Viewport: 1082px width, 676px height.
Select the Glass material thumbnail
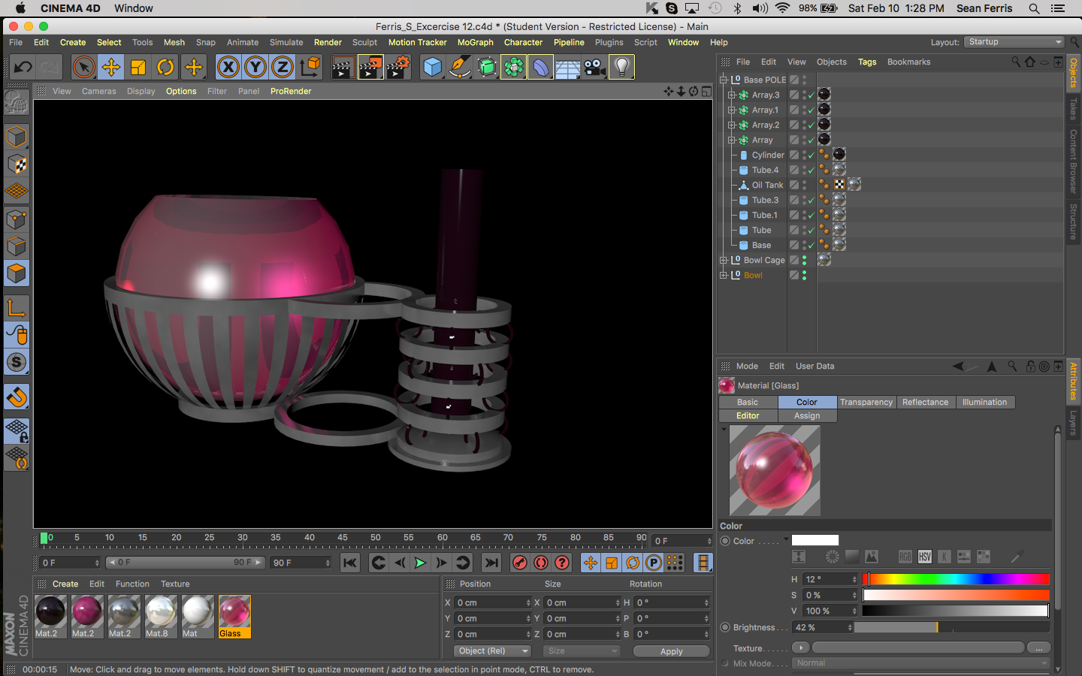pyautogui.click(x=234, y=613)
